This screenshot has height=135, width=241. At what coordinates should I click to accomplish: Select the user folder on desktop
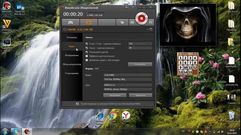click(232, 43)
